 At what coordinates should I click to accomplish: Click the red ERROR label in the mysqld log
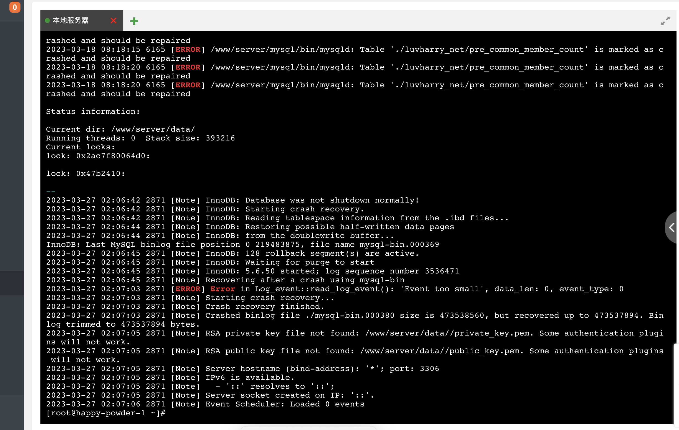pyautogui.click(x=188, y=49)
